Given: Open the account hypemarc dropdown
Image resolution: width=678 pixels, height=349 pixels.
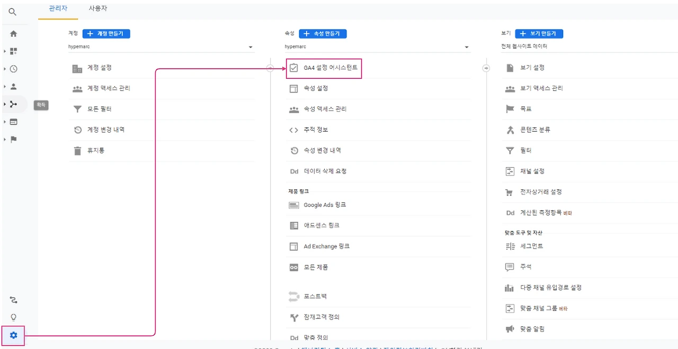Looking at the screenshot, I should [161, 47].
